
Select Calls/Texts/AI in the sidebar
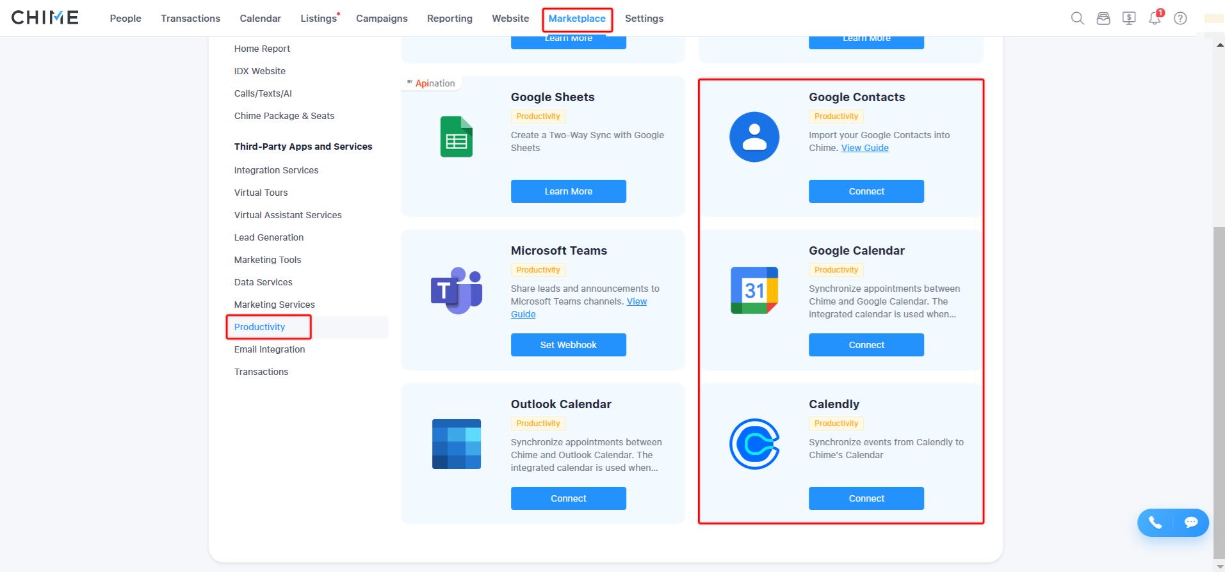263,93
